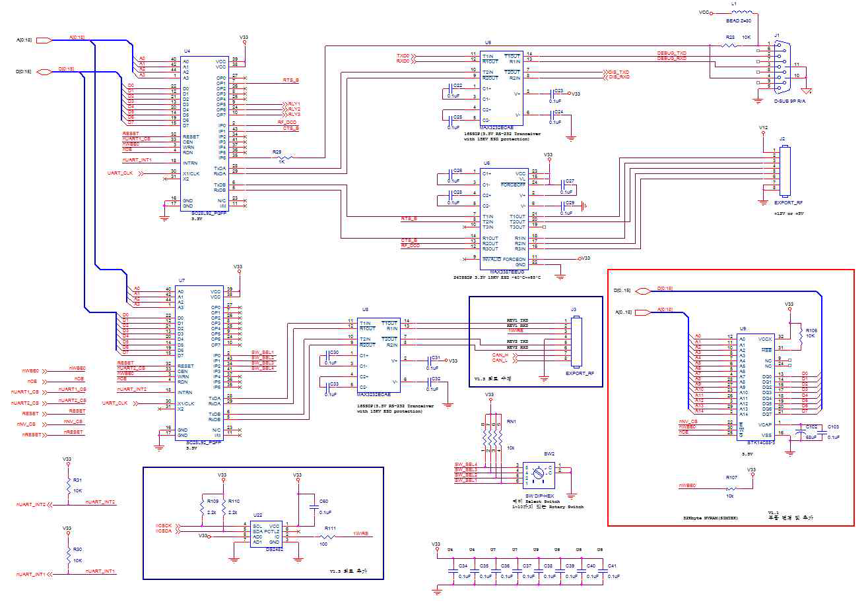The height and width of the screenshot is (609, 868).
Task: Select capacitor C27 beside U6
Action: pyautogui.click(x=561, y=184)
